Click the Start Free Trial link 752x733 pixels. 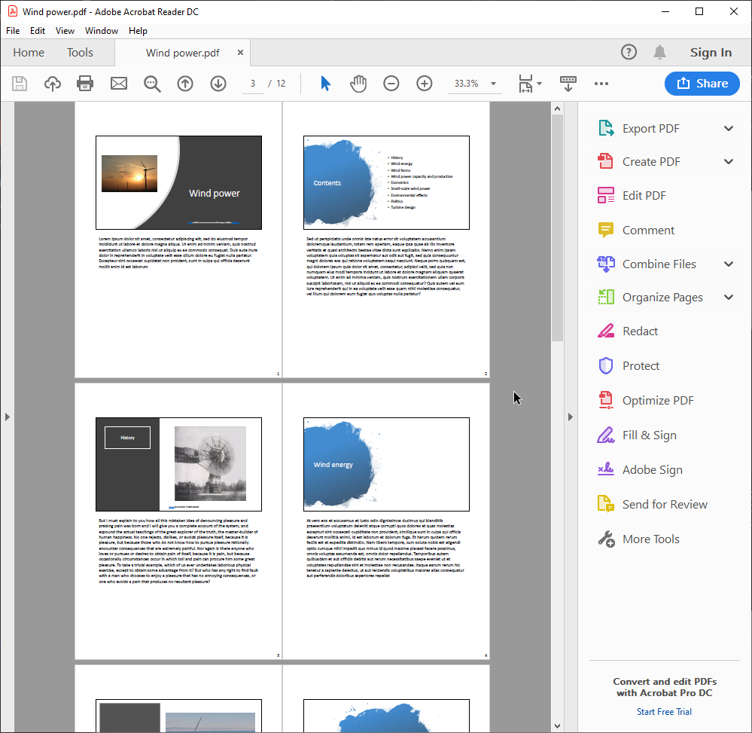(x=664, y=712)
